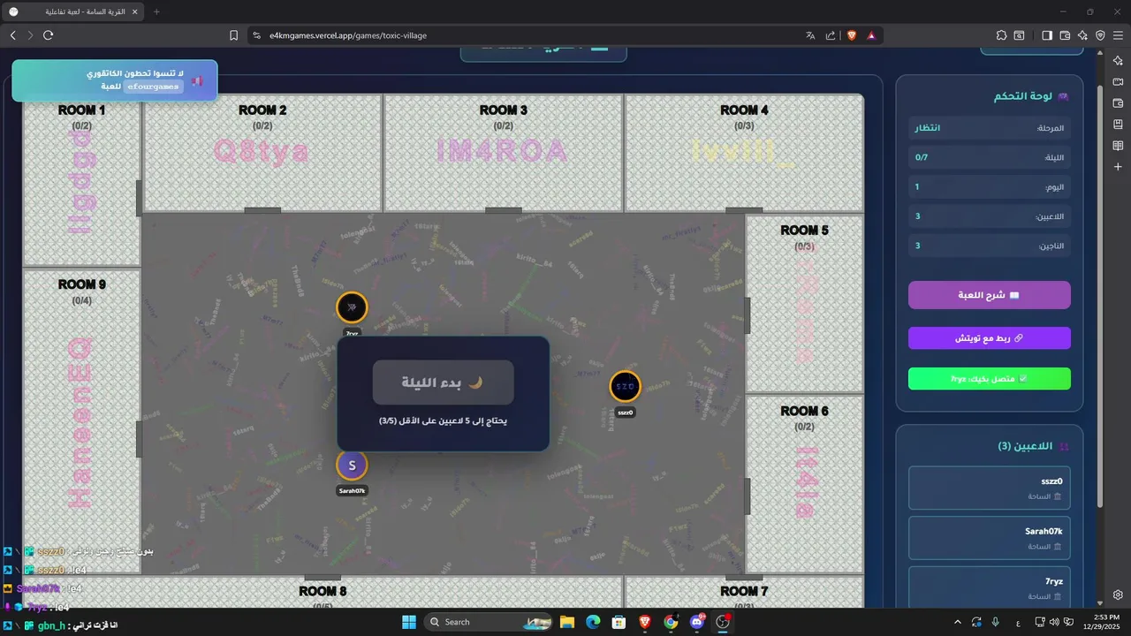Open sidebar settings gear icon

pyautogui.click(x=1118, y=594)
